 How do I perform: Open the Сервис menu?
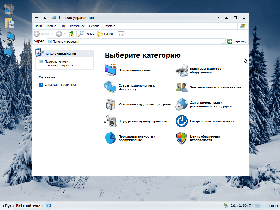(x=94, y=26)
